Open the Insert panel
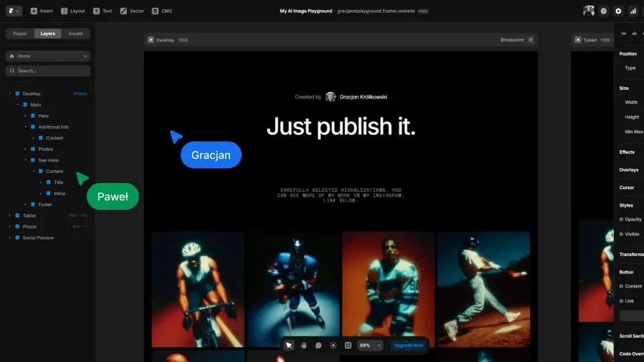This screenshot has height=362, width=644. [42, 11]
